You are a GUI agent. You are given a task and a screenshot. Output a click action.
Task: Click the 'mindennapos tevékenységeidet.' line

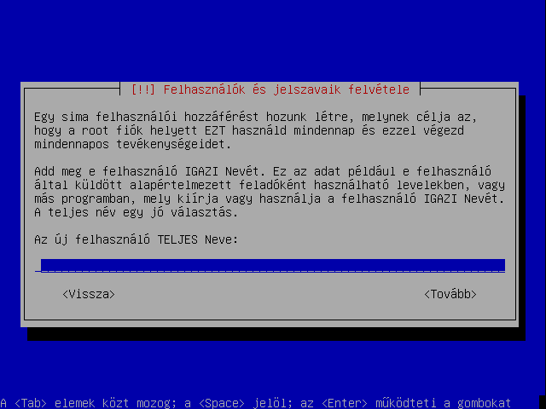pos(133,144)
